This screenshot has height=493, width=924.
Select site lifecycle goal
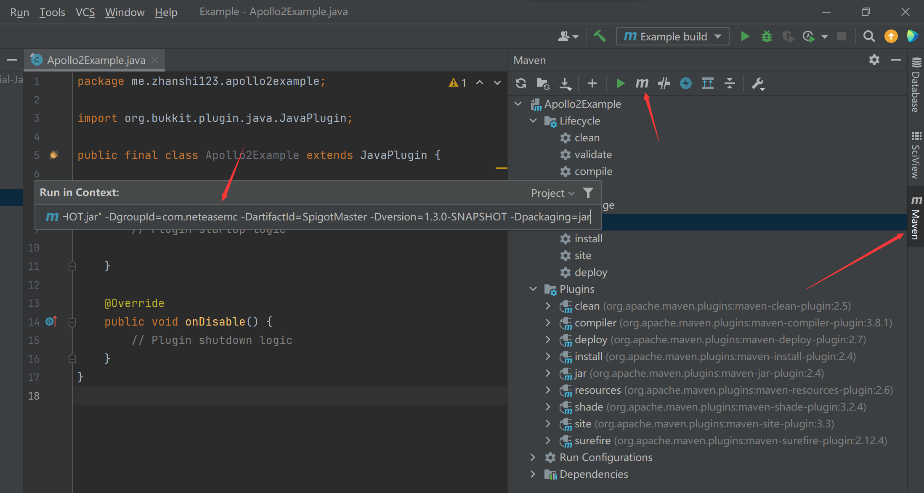click(576, 255)
